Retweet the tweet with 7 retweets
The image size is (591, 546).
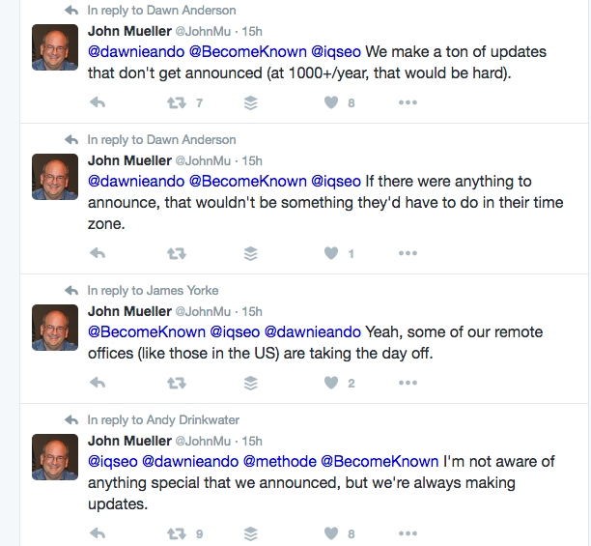pos(177,102)
